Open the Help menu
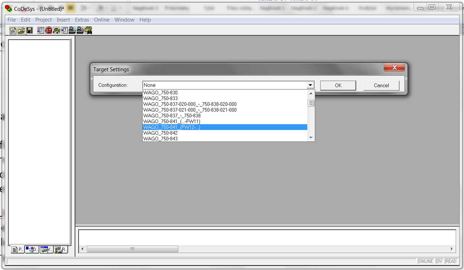The height and width of the screenshot is (270, 464). (145, 20)
